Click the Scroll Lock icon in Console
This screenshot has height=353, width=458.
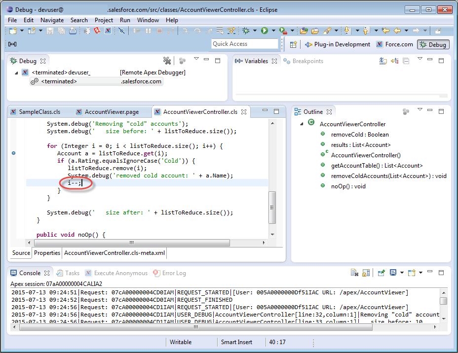coord(366,273)
